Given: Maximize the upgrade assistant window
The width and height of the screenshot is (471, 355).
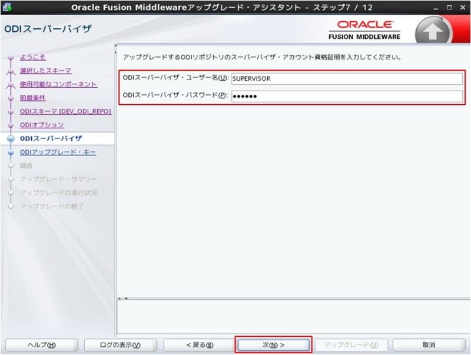Looking at the screenshot, I should (449, 8).
